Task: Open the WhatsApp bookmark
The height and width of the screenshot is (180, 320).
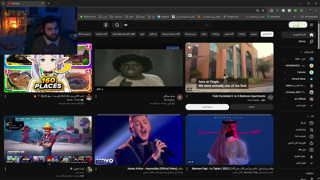Action: pos(273,17)
